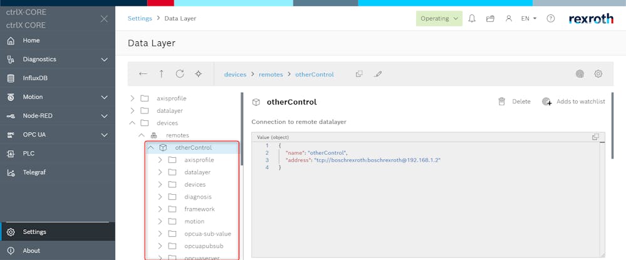This screenshot has width=626, height=260.
Task: Click the devices breadcrumb link
Action: (235, 75)
